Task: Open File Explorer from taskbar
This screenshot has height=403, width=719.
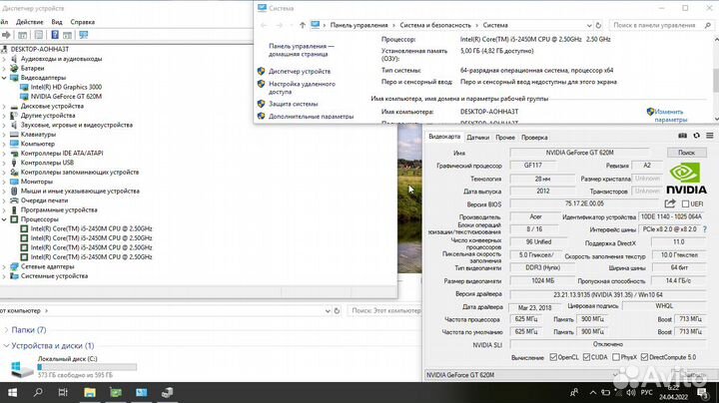Action: point(90,392)
